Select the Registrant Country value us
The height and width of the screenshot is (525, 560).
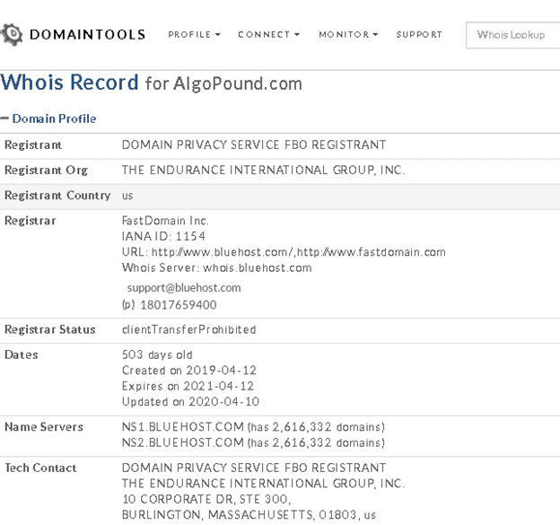(127, 196)
